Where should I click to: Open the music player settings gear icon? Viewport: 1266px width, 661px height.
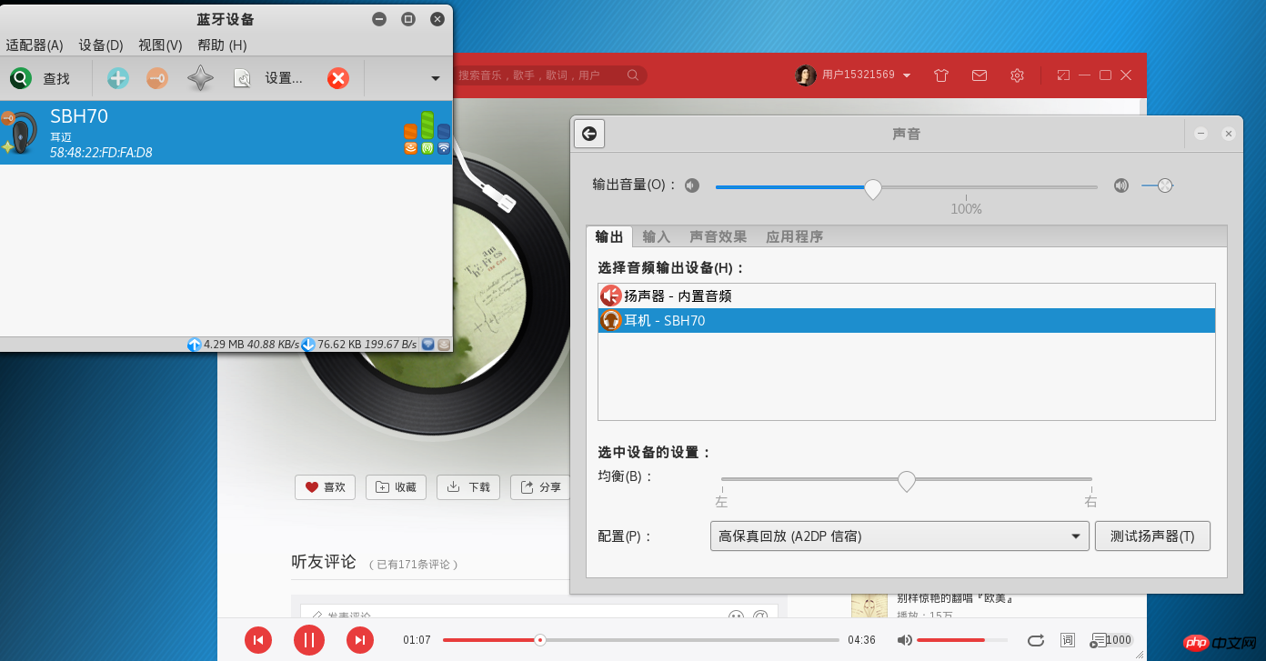click(1018, 75)
